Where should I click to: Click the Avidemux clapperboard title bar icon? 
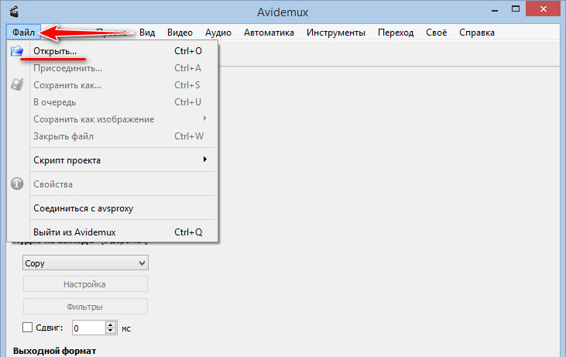click(14, 12)
